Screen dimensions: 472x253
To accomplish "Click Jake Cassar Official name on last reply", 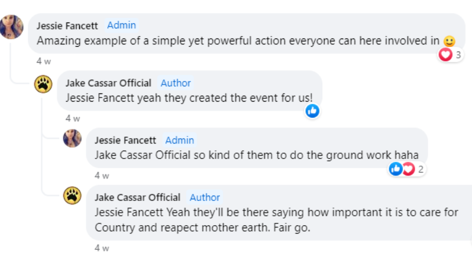I will click(137, 197).
